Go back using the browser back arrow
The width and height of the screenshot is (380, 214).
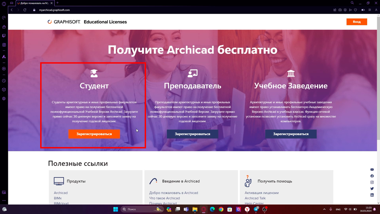coord(12,10)
